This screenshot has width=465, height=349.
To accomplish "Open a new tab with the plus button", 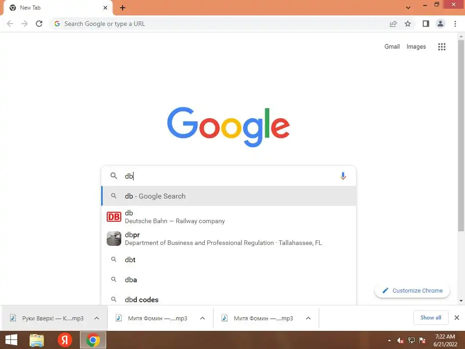I will coord(123,8).
